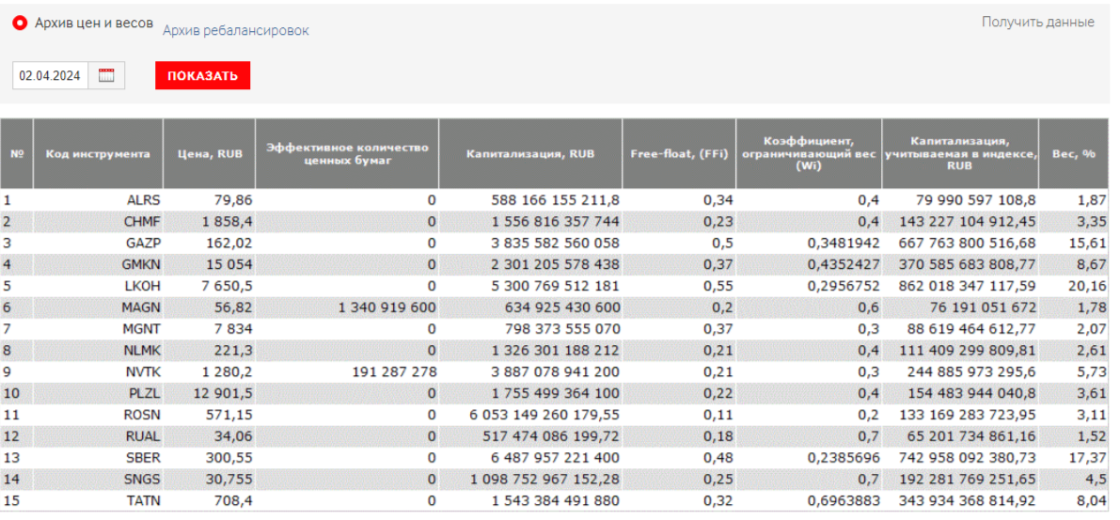This screenshot has width=1120, height=520.
Task: Click the LKOH price 7 650,5
Action: pyautogui.click(x=228, y=286)
